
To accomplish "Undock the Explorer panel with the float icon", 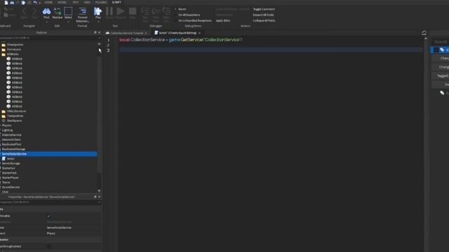I will click(x=95, y=33).
